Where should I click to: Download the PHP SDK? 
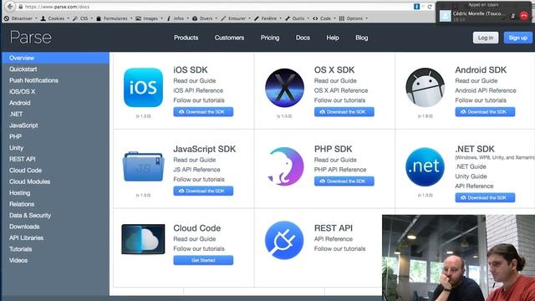click(344, 181)
